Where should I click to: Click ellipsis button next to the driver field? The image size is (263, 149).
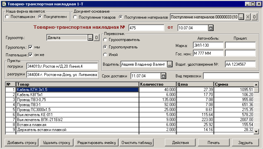click(x=170, y=64)
